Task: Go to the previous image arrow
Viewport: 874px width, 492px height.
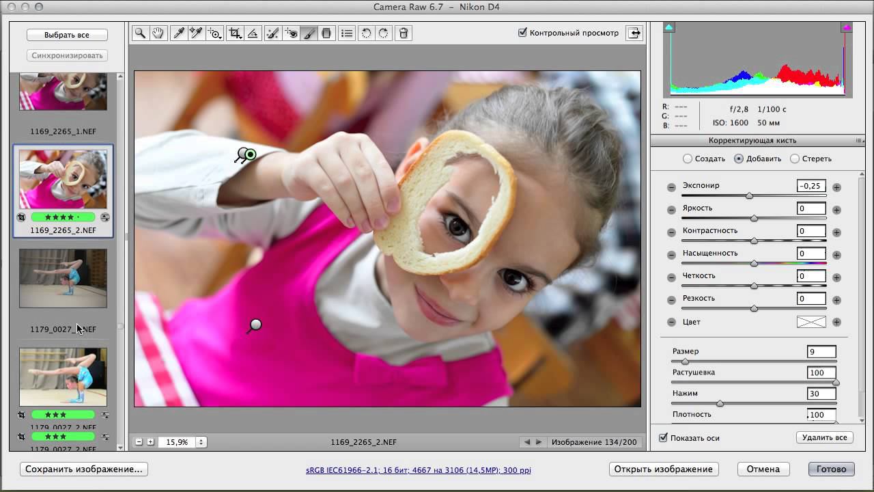Action: (x=526, y=442)
